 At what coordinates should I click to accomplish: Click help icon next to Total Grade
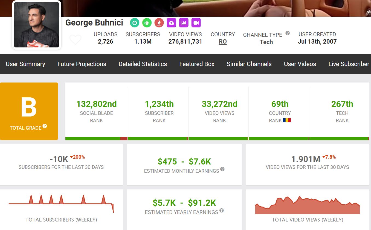[x=45, y=126]
